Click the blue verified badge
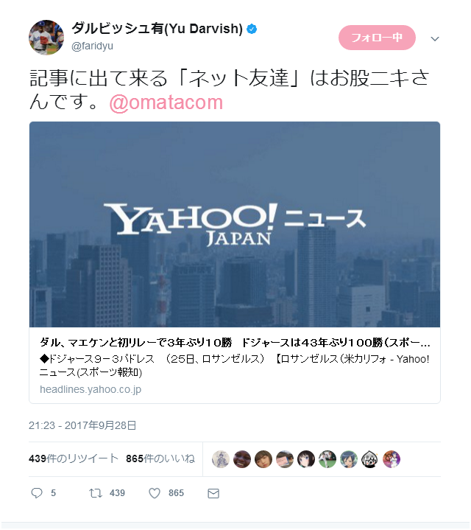 point(252,29)
